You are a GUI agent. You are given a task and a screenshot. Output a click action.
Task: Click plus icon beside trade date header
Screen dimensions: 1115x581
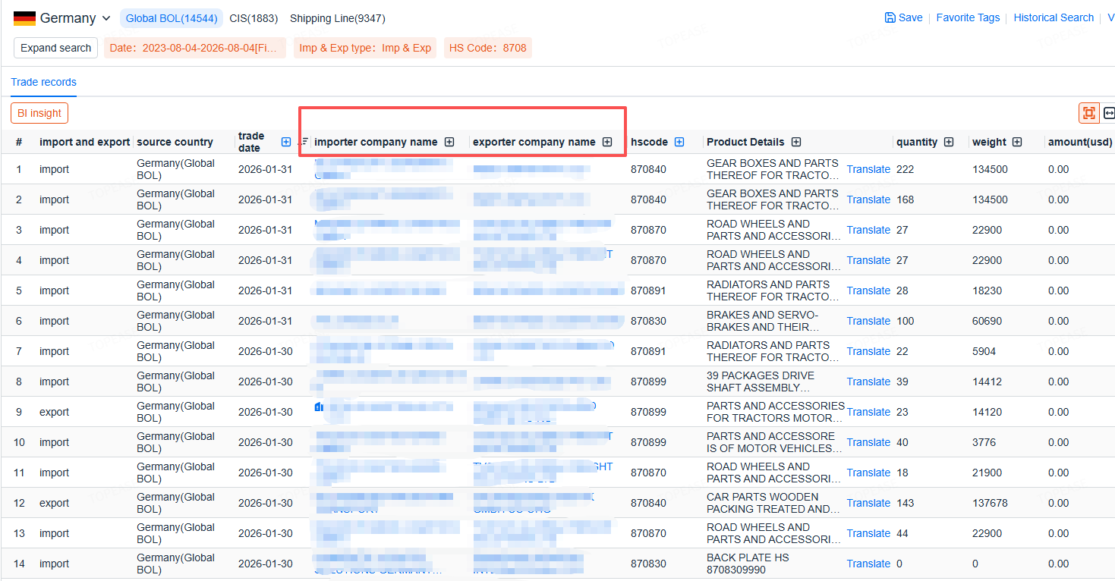click(x=286, y=142)
